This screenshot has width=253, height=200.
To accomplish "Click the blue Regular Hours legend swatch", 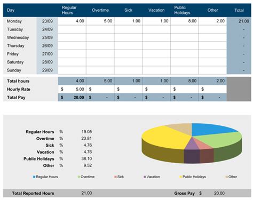I will 34,177.
